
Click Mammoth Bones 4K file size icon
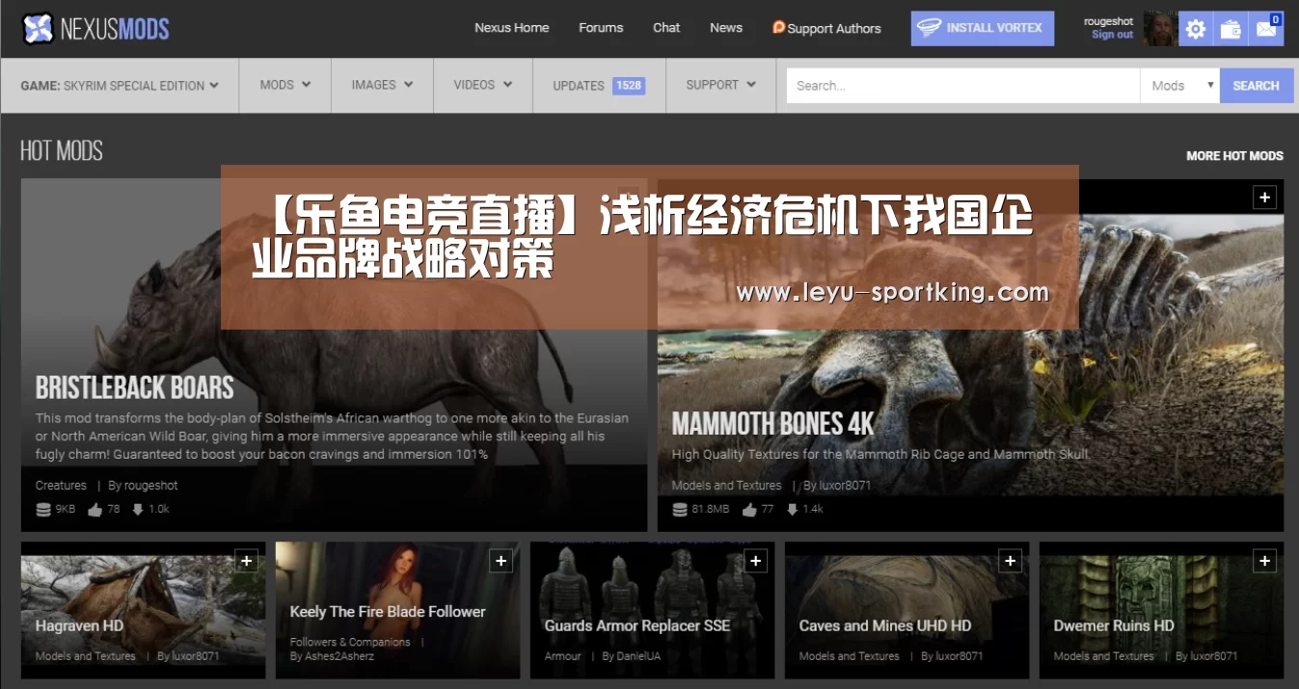[680, 510]
